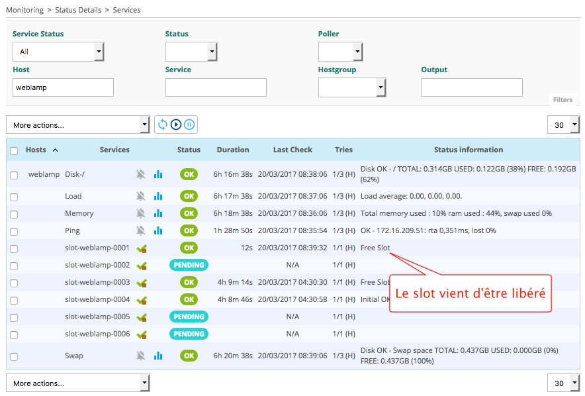This screenshot has height=396, width=585.
Task: Open the Hostgroup filter dropdown
Action: [x=351, y=87]
